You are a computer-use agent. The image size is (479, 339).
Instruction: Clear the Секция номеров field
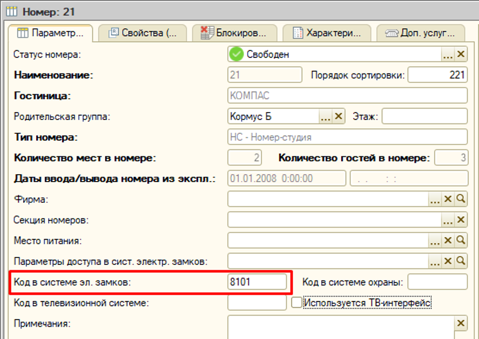(x=461, y=220)
